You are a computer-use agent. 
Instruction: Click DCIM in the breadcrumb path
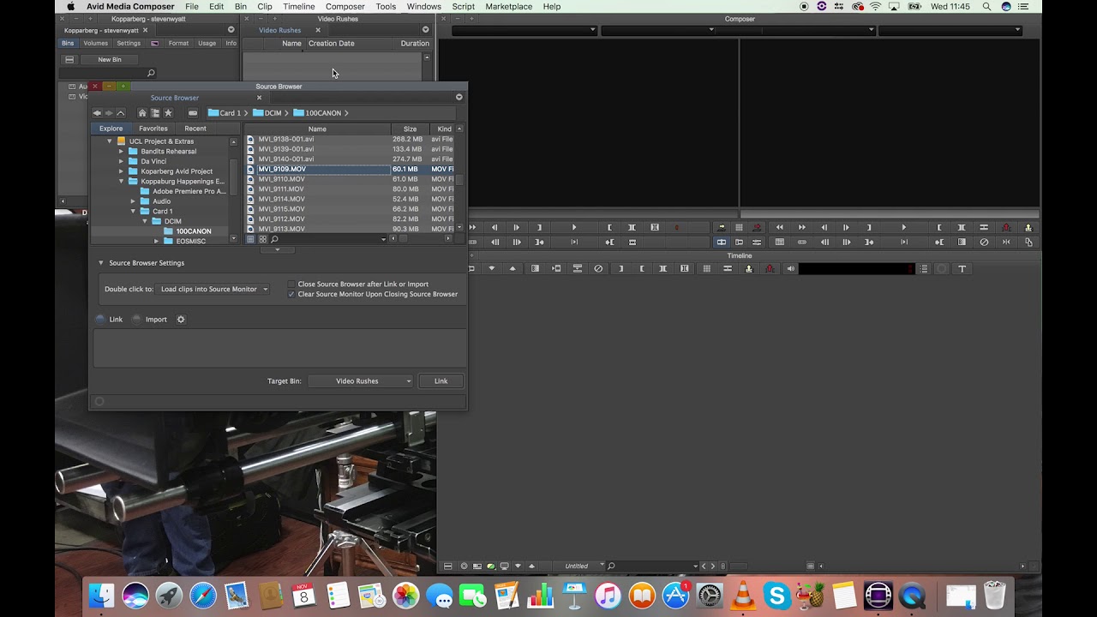[267, 113]
